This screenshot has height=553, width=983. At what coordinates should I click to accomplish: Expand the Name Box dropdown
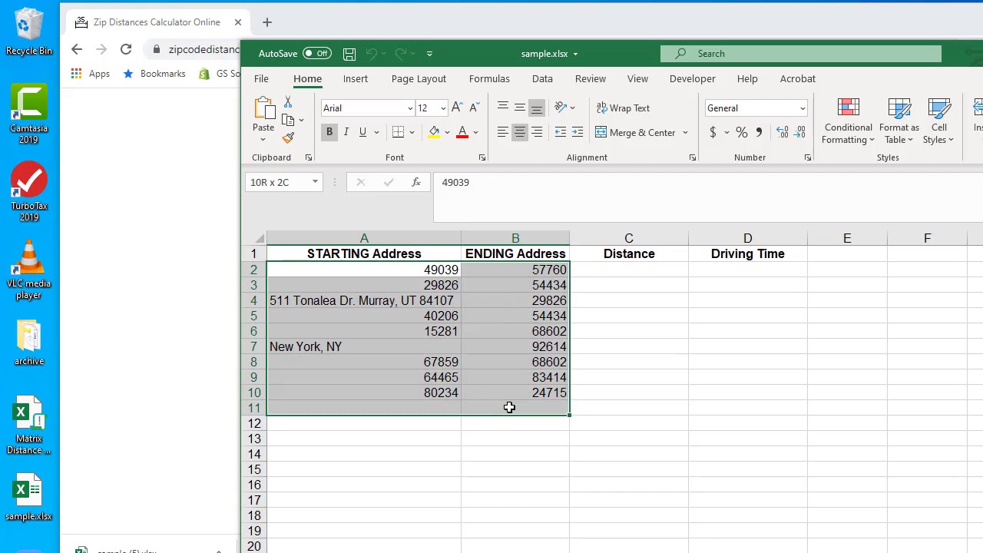(315, 182)
